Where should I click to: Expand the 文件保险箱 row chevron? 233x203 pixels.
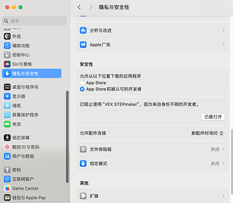pyautogui.click(x=223, y=149)
